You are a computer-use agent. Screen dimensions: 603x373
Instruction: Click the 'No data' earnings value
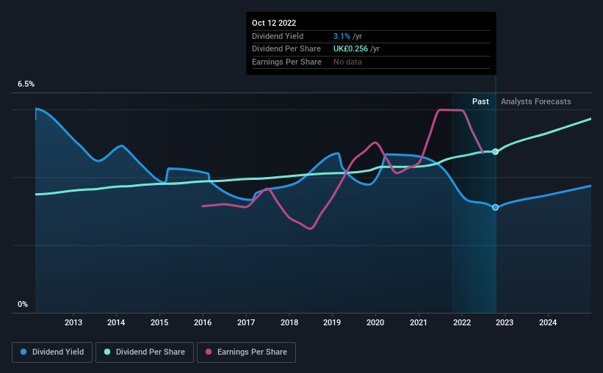(347, 62)
